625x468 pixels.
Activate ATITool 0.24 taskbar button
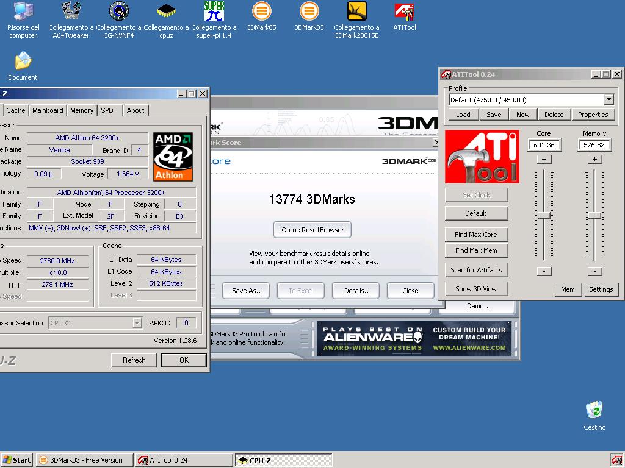pos(184,460)
